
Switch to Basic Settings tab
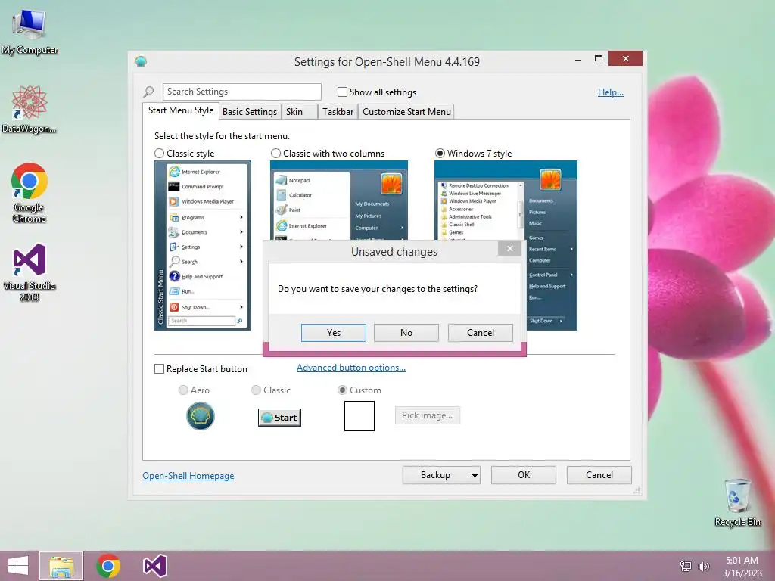[x=250, y=112]
